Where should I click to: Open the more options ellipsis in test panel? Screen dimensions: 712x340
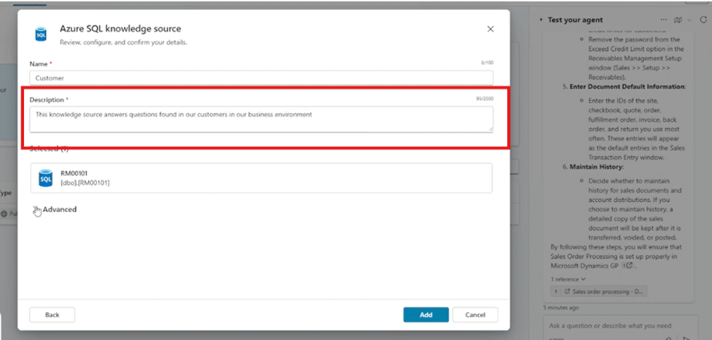coord(664,20)
